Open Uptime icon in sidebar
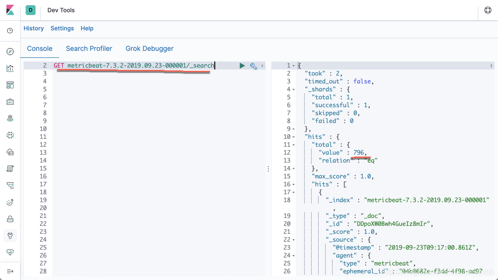The image size is (498, 280). [10, 202]
